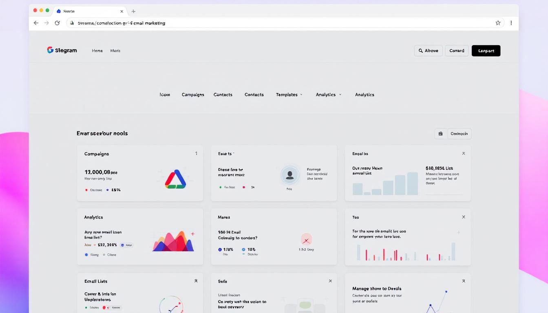Click the Siegram logo in the header
This screenshot has height=313, width=548.
(x=62, y=50)
